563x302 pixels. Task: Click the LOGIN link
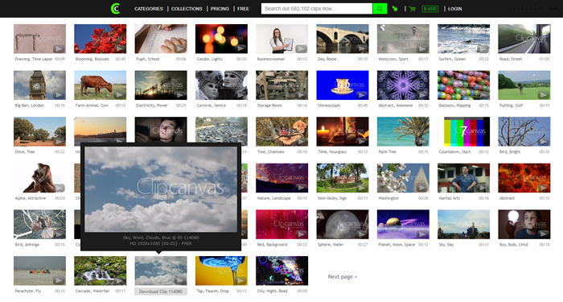pos(455,9)
